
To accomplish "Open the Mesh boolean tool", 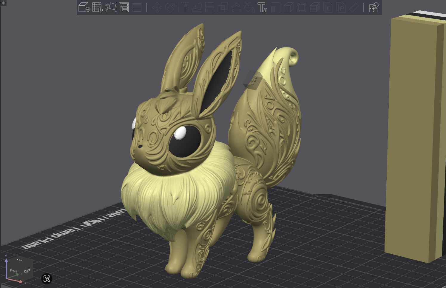I will (223, 7).
